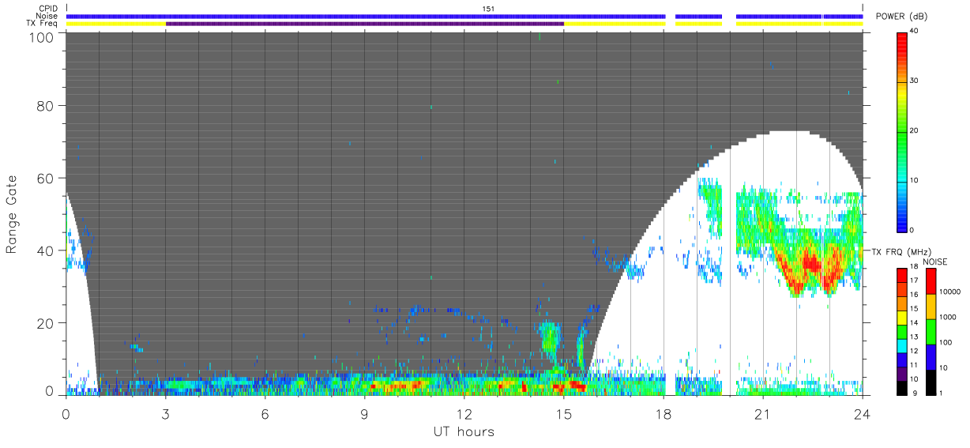
Task: Click the POWER colorbar gradient
Action: 903,131
